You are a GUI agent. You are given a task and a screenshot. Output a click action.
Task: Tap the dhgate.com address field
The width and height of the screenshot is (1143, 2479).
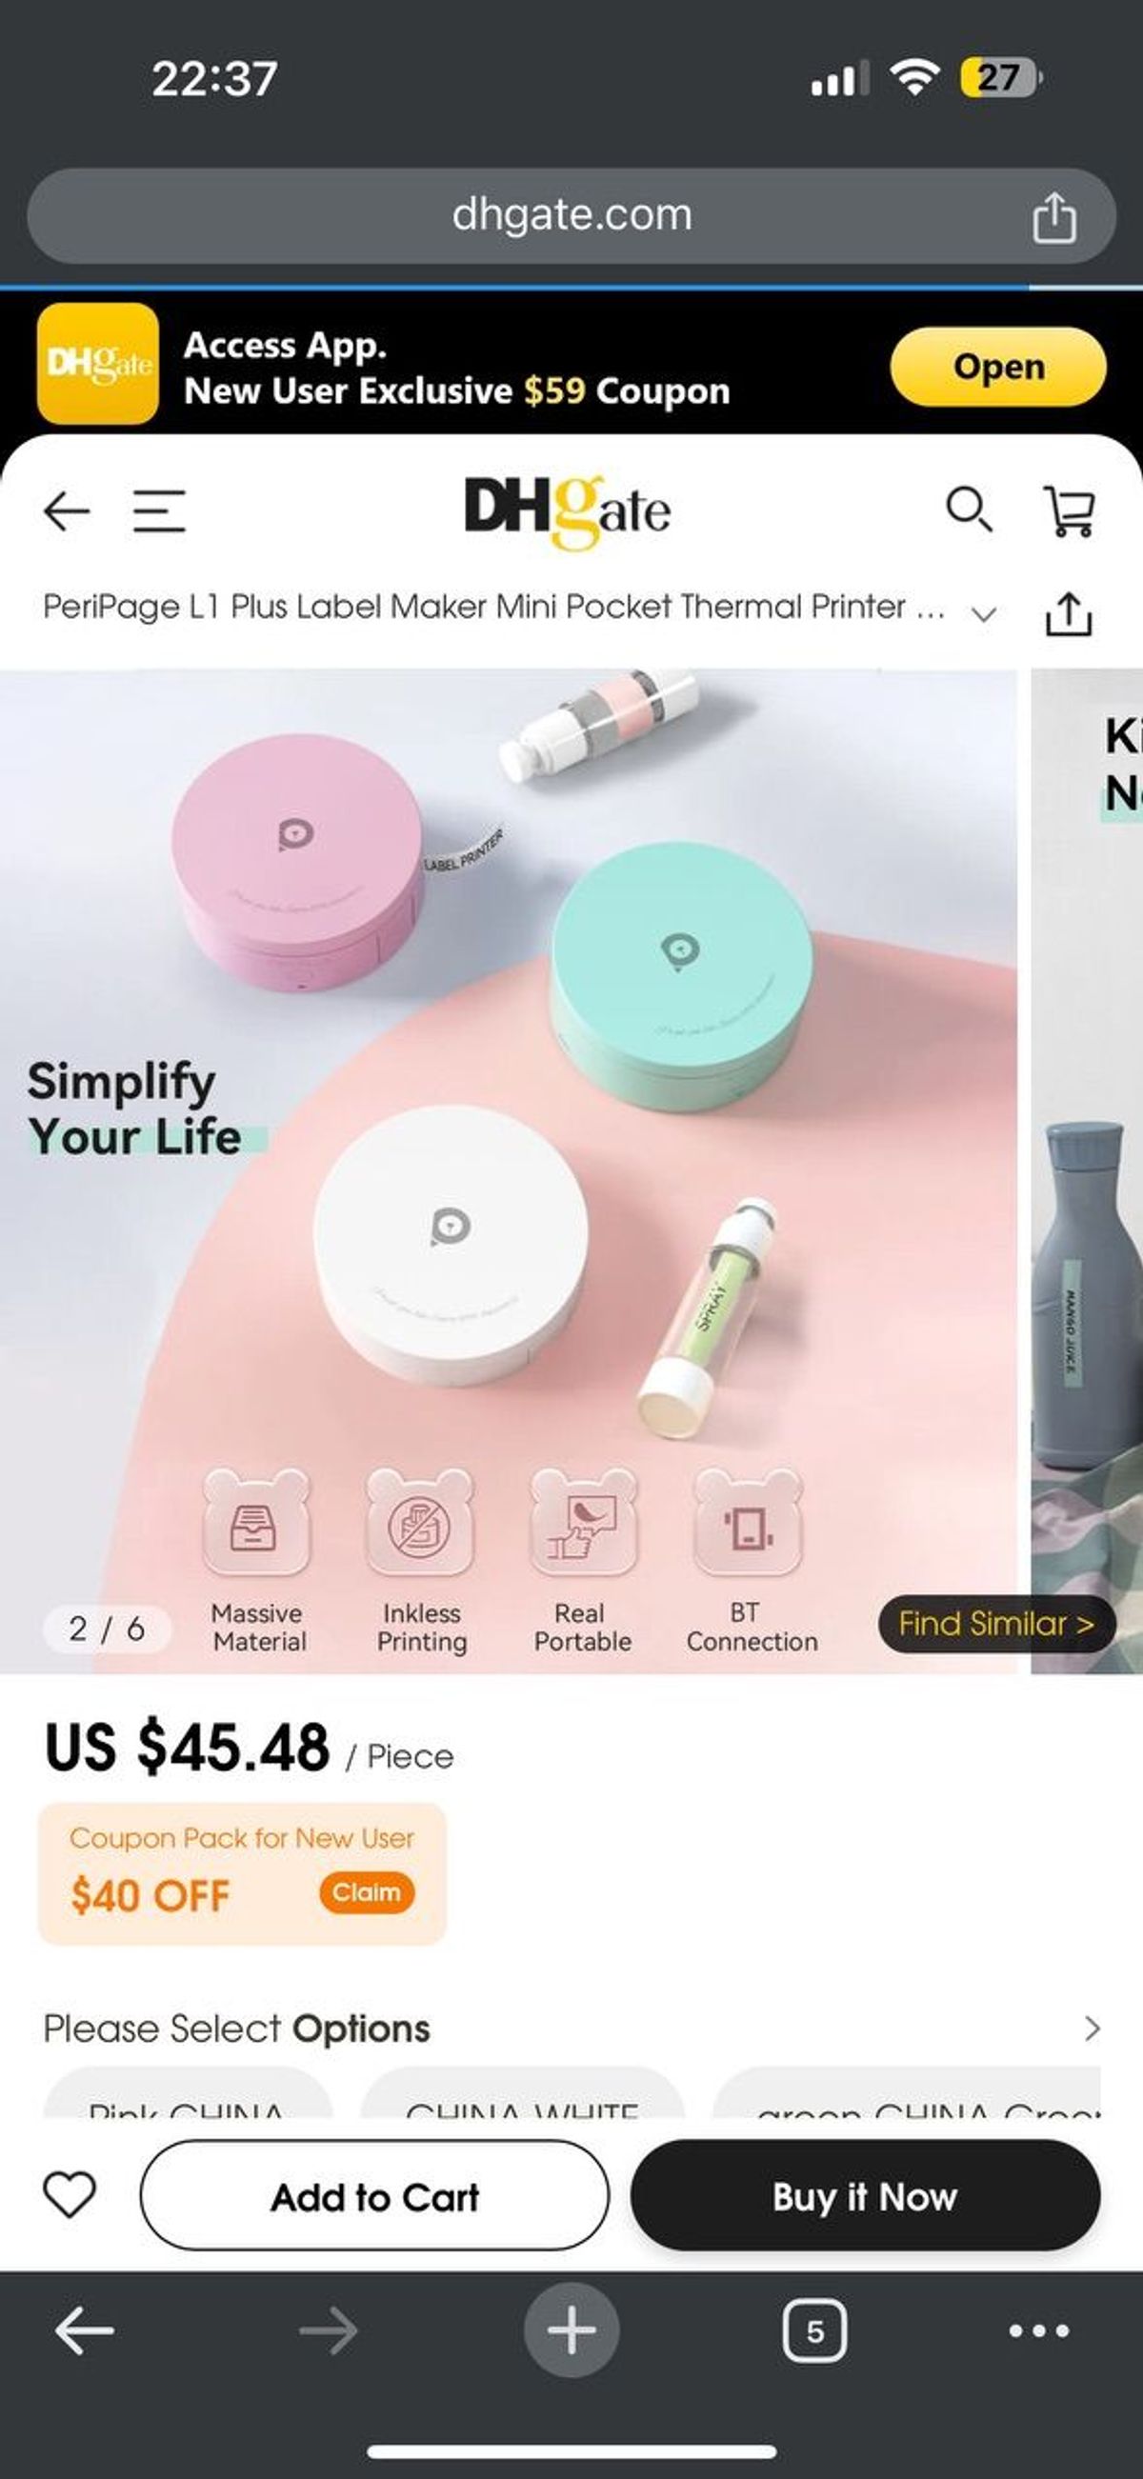click(571, 215)
